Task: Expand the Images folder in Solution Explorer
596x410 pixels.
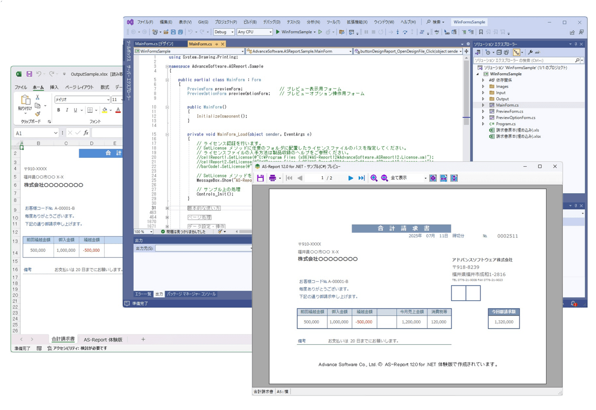Action: [x=483, y=87]
